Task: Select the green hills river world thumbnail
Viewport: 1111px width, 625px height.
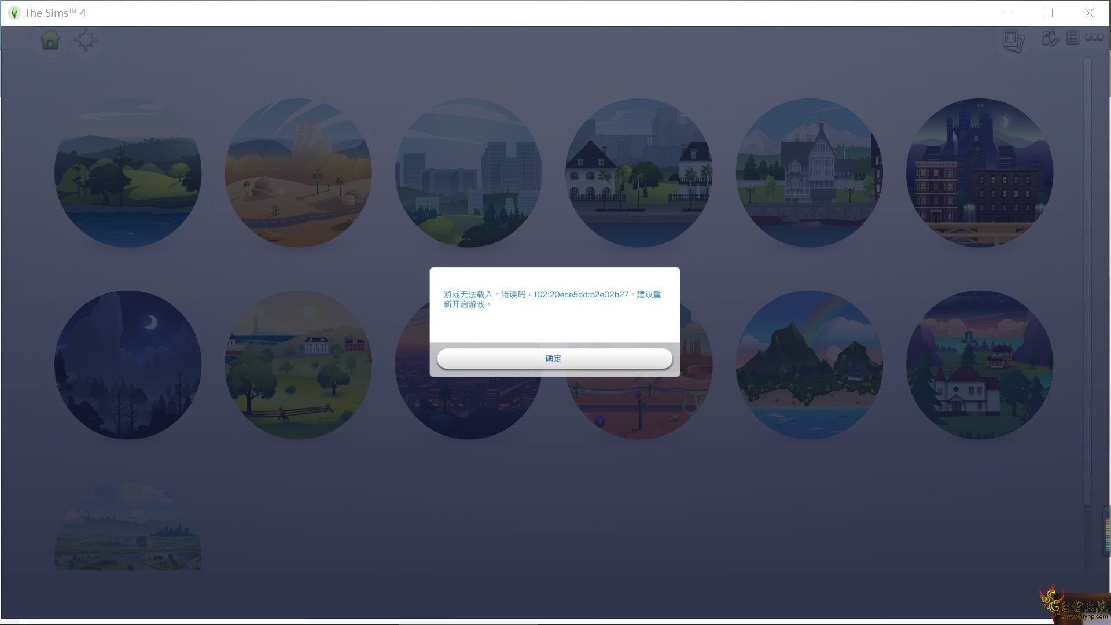Action: pos(128,172)
